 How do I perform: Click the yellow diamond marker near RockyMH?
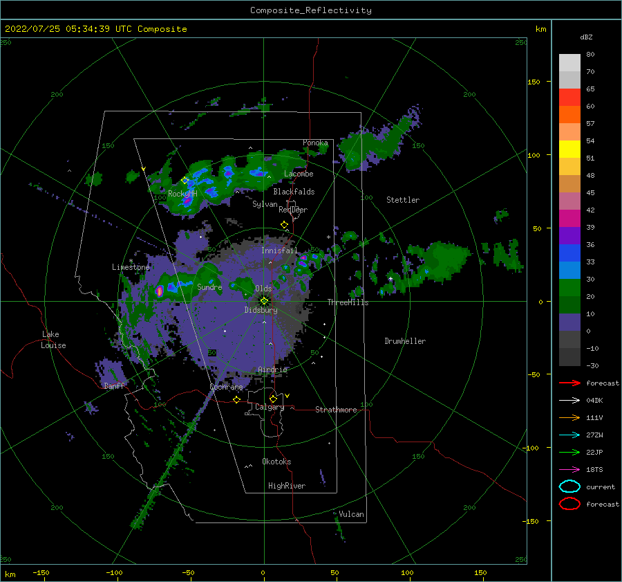click(x=185, y=181)
